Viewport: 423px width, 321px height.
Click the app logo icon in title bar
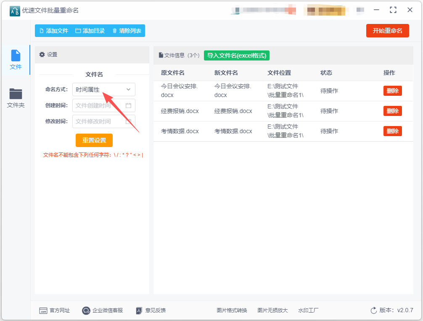(15, 11)
